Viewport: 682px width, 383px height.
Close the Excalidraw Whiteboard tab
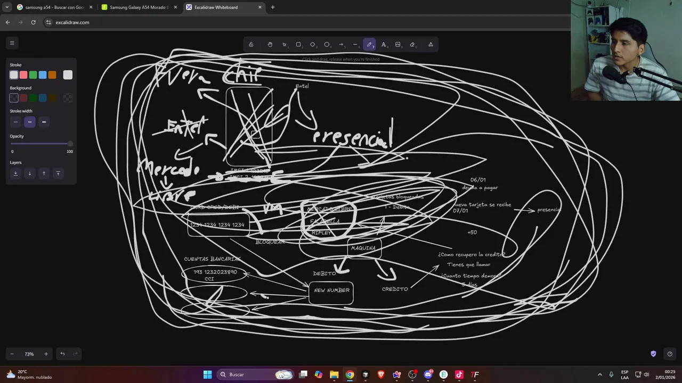tap(260, 7)
